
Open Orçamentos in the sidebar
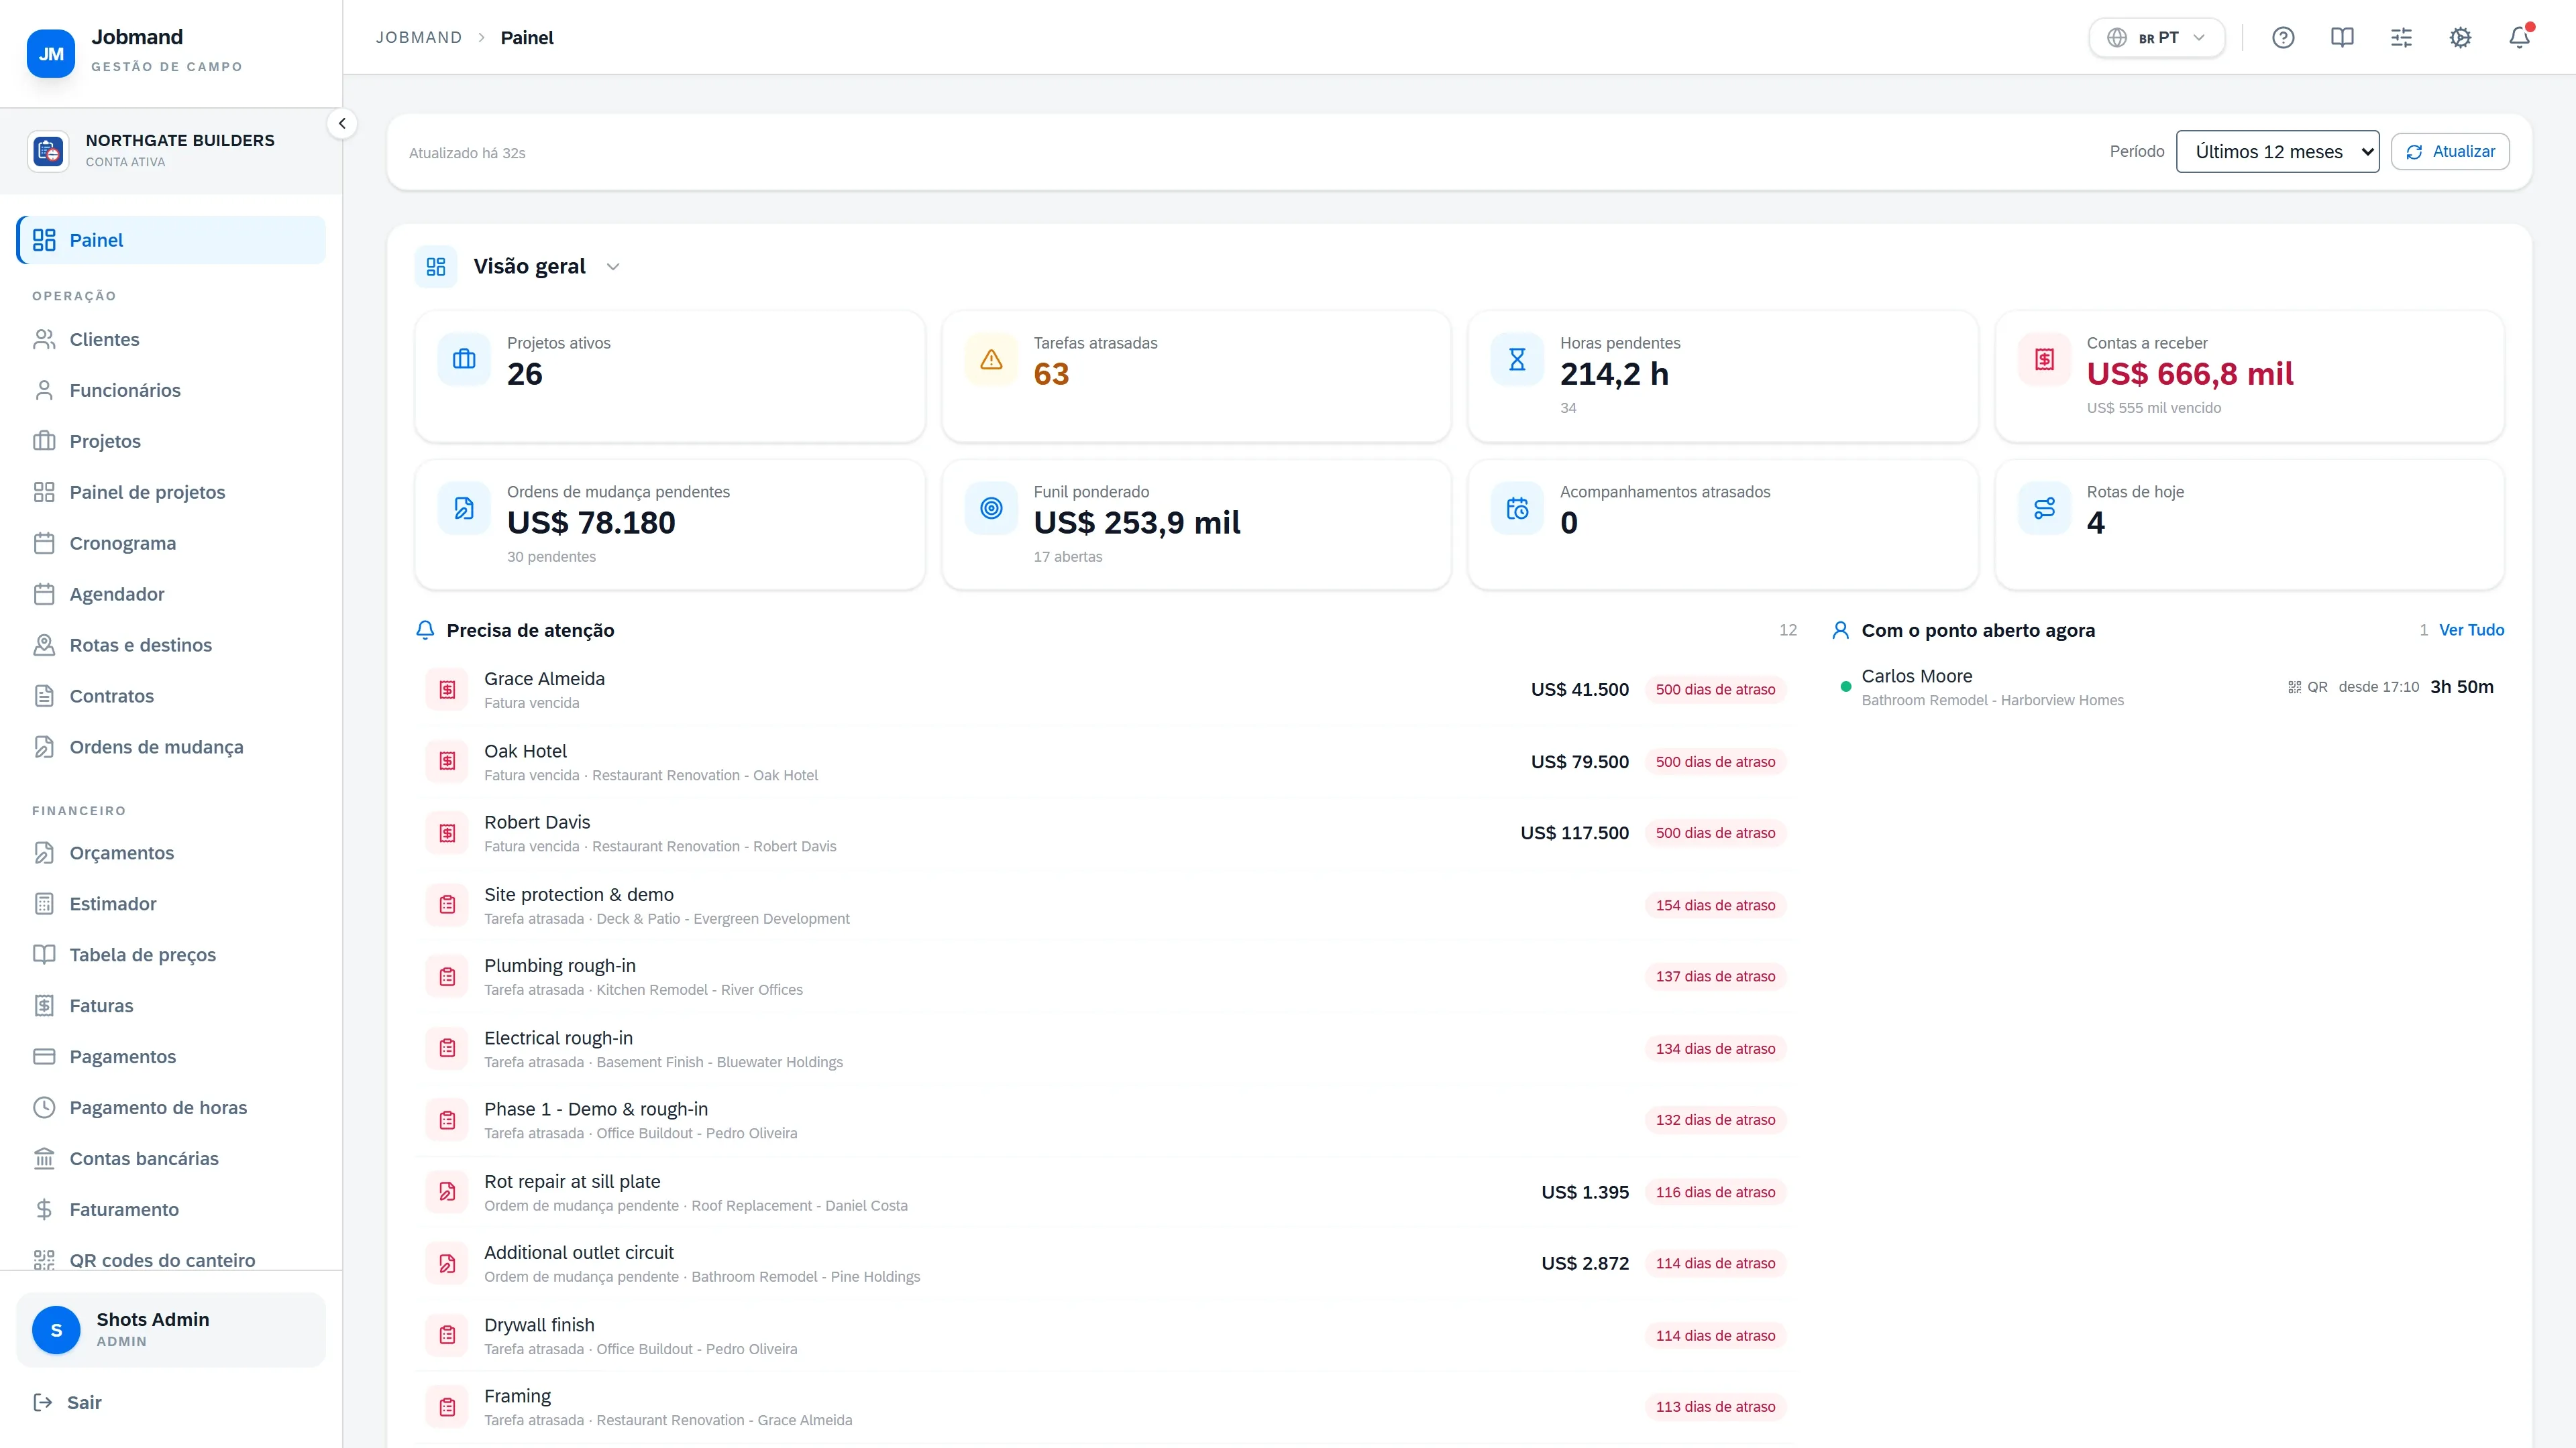click(x=171, y=853)
